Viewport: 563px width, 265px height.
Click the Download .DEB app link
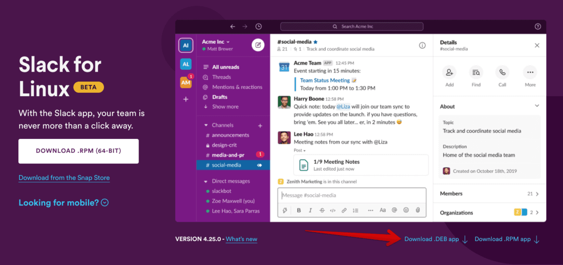[x=432, y=239]
